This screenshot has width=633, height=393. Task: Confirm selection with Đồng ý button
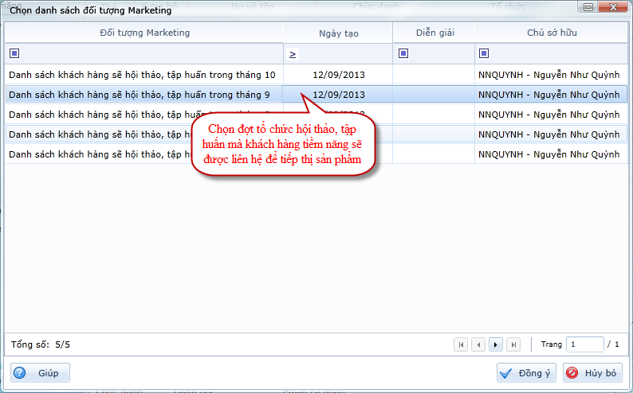(525, 372)
